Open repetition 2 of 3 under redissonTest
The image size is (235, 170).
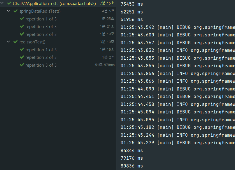click(41, 57)
